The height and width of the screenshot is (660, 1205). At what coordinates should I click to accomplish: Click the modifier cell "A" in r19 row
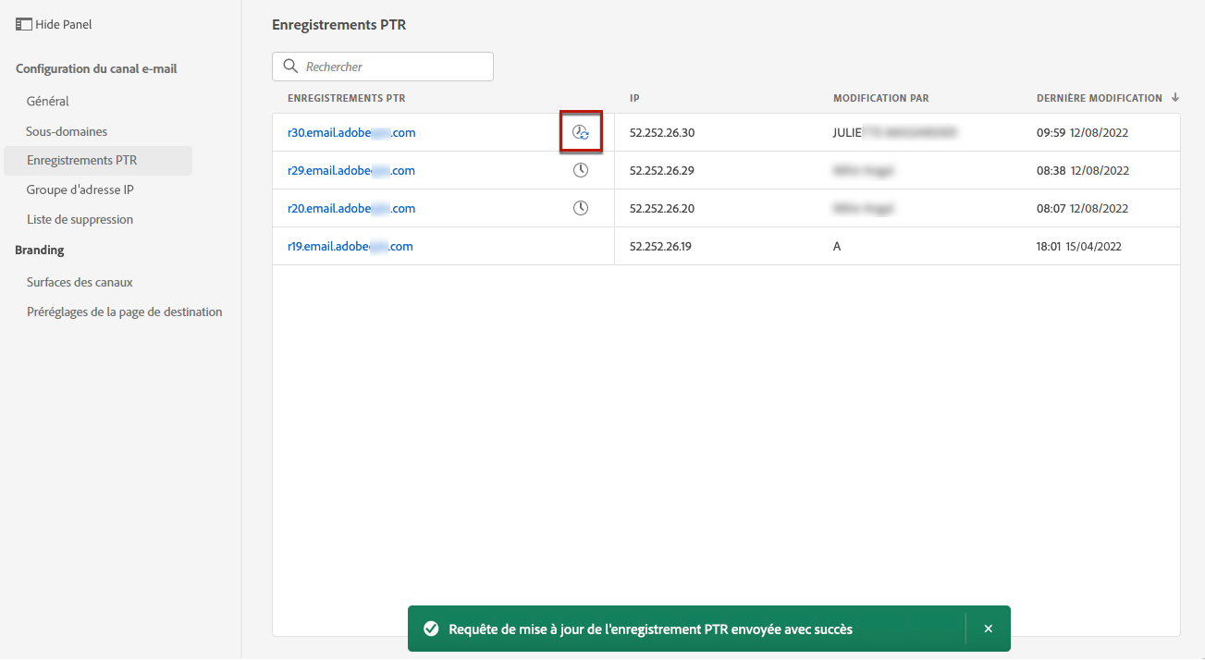click(x=837, y=246)
